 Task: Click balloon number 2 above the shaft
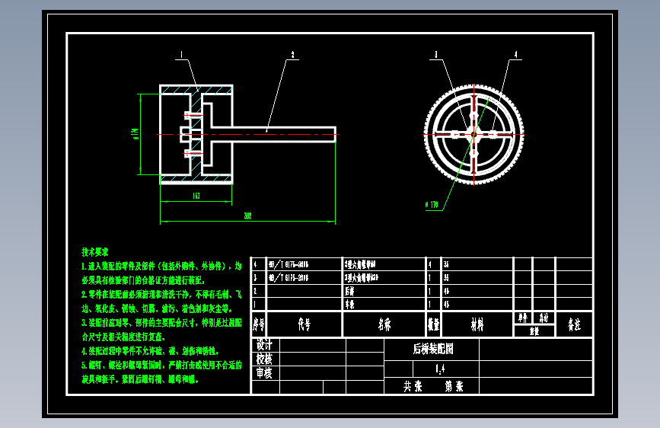pyautogui.click(x=293, y=55)
